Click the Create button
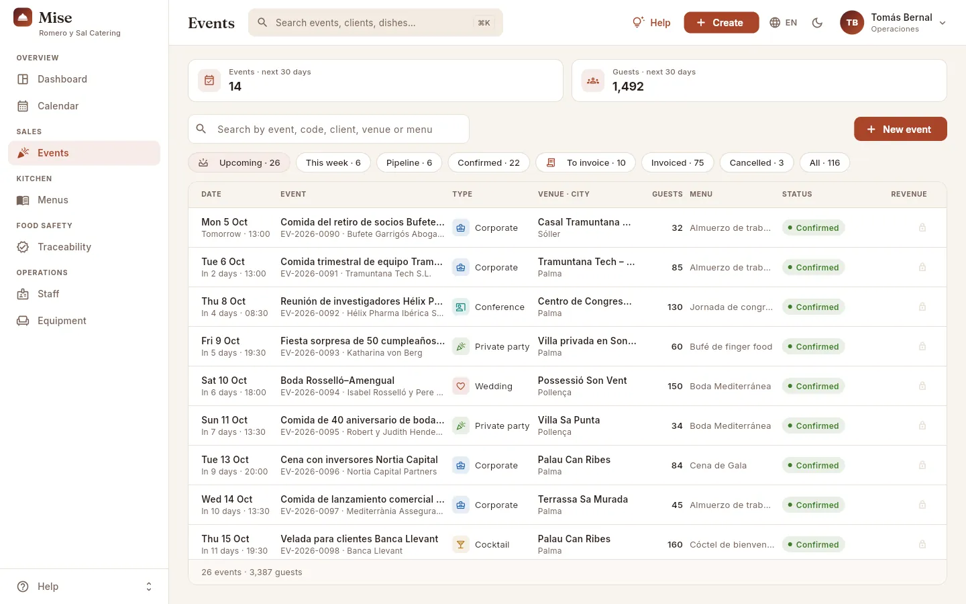 [x=721, y=23]
